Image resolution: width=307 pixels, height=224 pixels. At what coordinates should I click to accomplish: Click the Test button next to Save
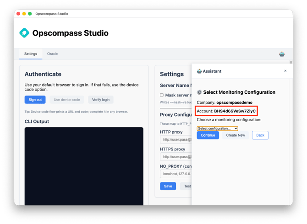(x=186, y=186)
